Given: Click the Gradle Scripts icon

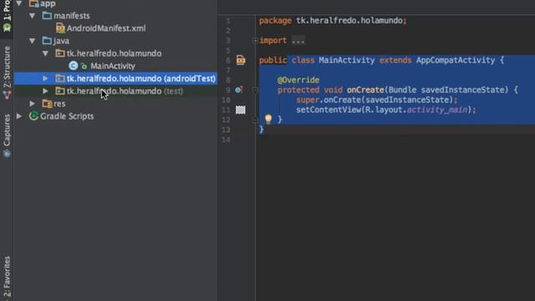Looking at the screenshot, I should (33, 116).
